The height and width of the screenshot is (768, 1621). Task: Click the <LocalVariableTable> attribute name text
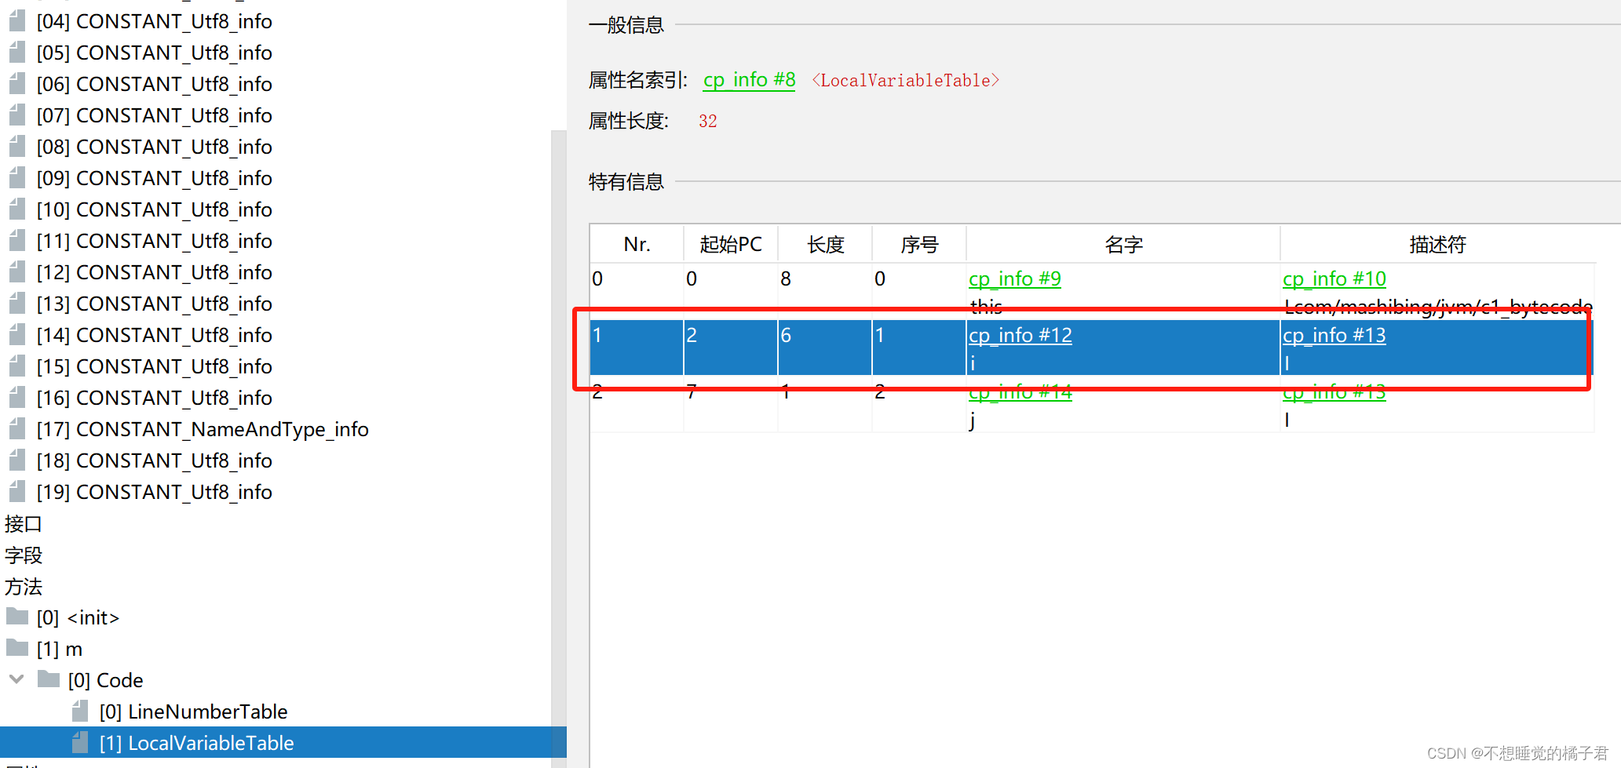click(905, 80)
